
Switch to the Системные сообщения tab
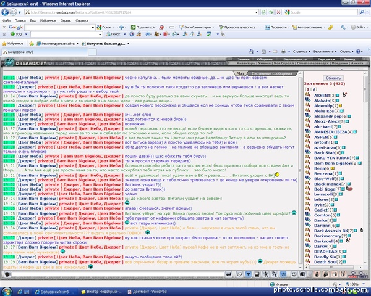coord(272,73)
